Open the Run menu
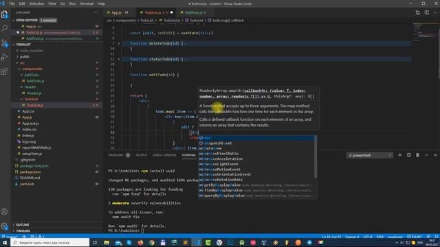The height and width of the screenshot is (247, 440). tap(72, 3)
